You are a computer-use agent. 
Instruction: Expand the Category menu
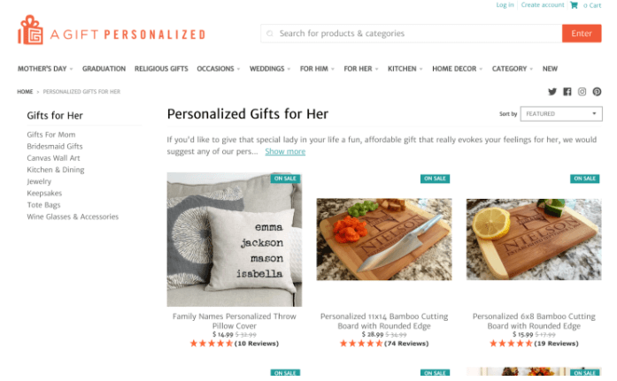pos(513,69)
